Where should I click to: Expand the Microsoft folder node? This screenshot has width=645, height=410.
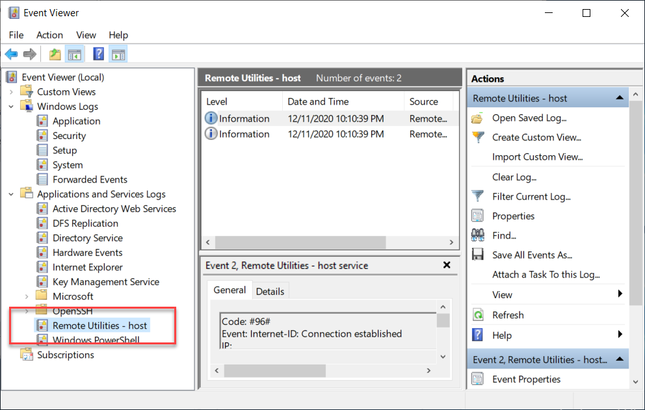click(27, 296)
